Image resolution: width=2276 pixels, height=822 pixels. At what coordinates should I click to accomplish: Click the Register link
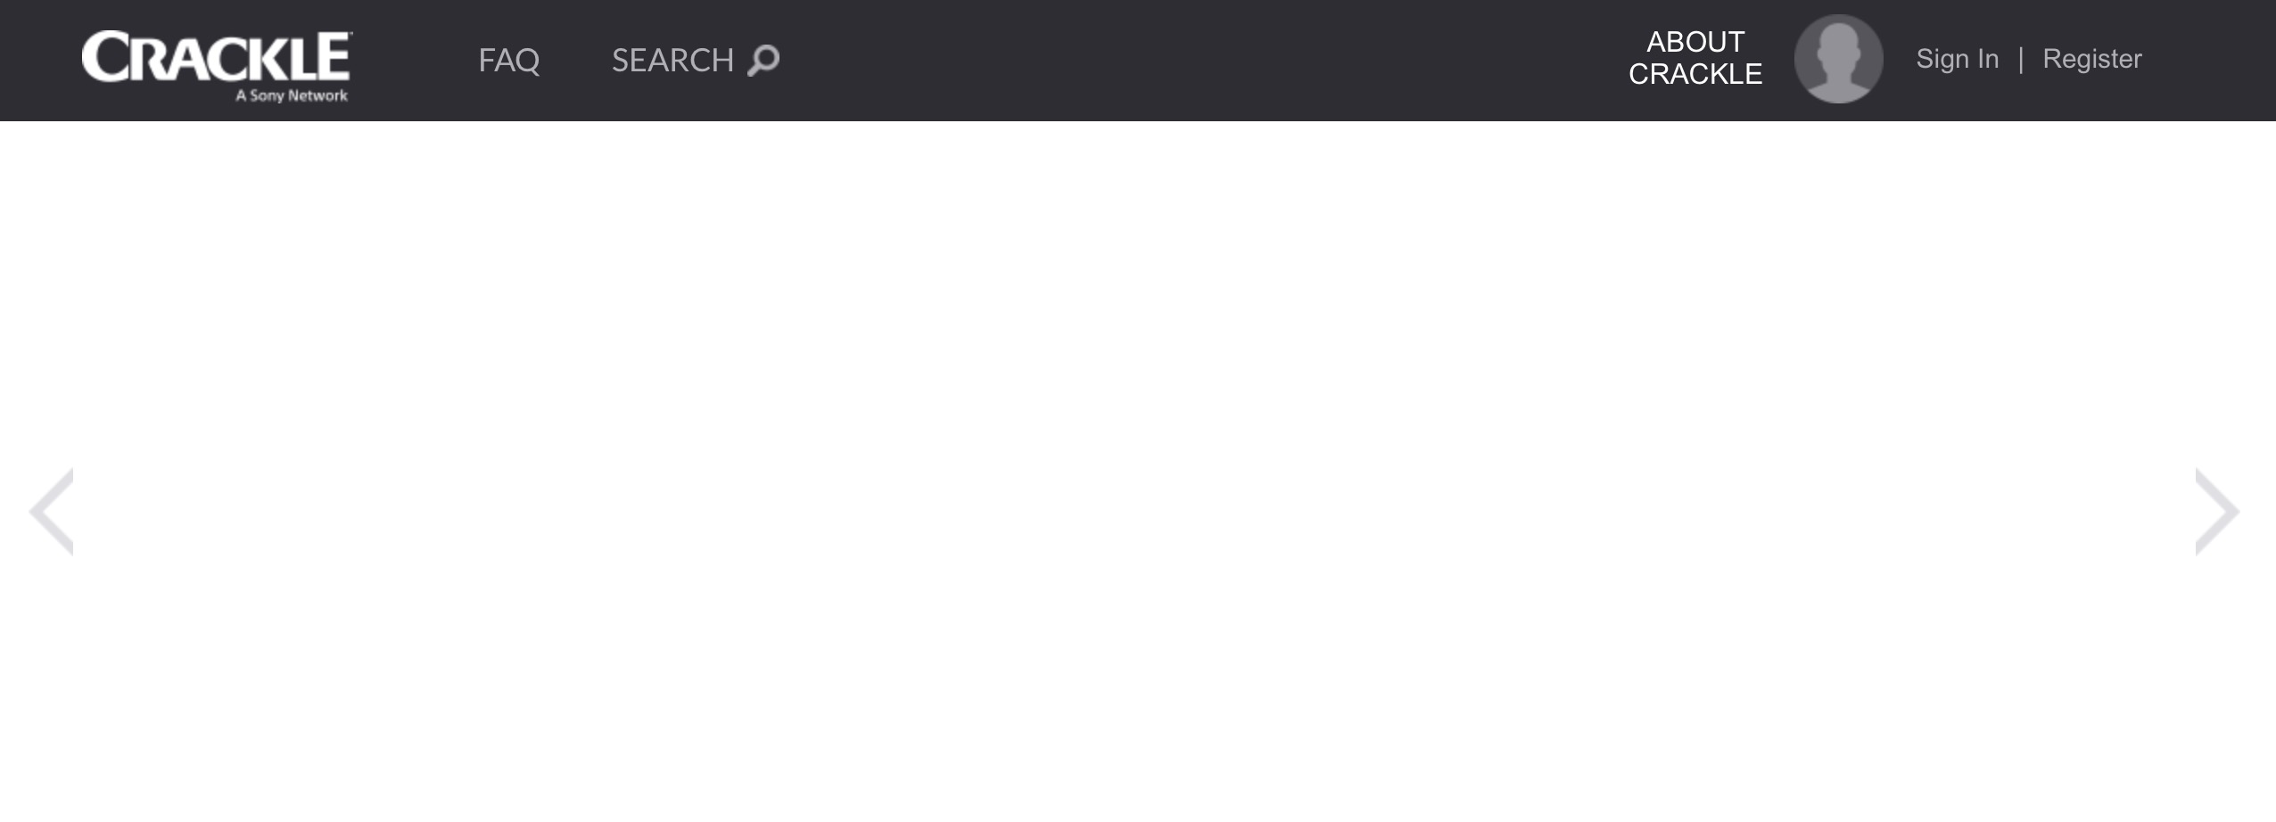[x=2092, y=59]
